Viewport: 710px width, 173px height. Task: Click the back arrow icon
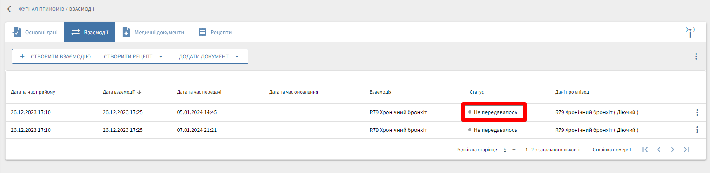(x=10, y=9)
